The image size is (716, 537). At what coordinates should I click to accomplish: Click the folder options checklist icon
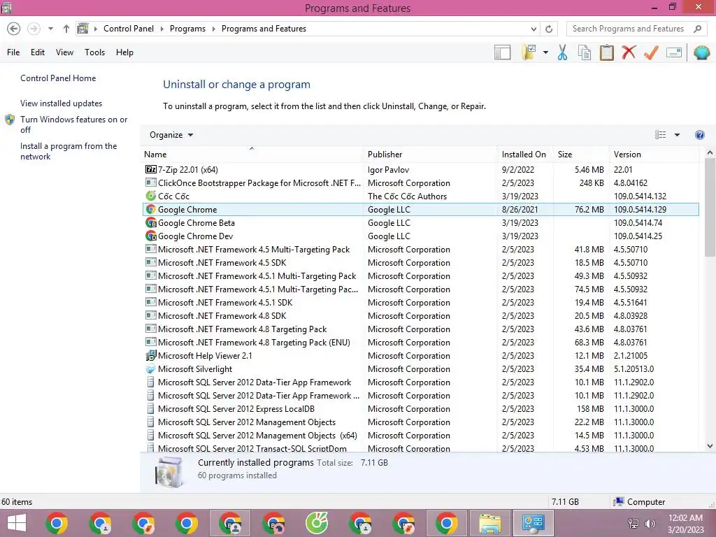(529, 52)
